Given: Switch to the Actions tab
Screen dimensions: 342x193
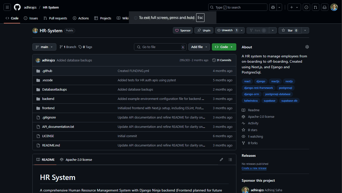Looking at the screenshot, I should pyautogui.click(x=81, y=18).
